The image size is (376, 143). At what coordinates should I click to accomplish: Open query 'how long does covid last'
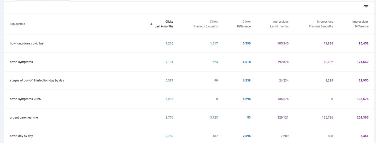27,43
